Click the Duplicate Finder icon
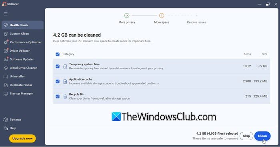Screen dimensions: 280x147 coord(6,85)
